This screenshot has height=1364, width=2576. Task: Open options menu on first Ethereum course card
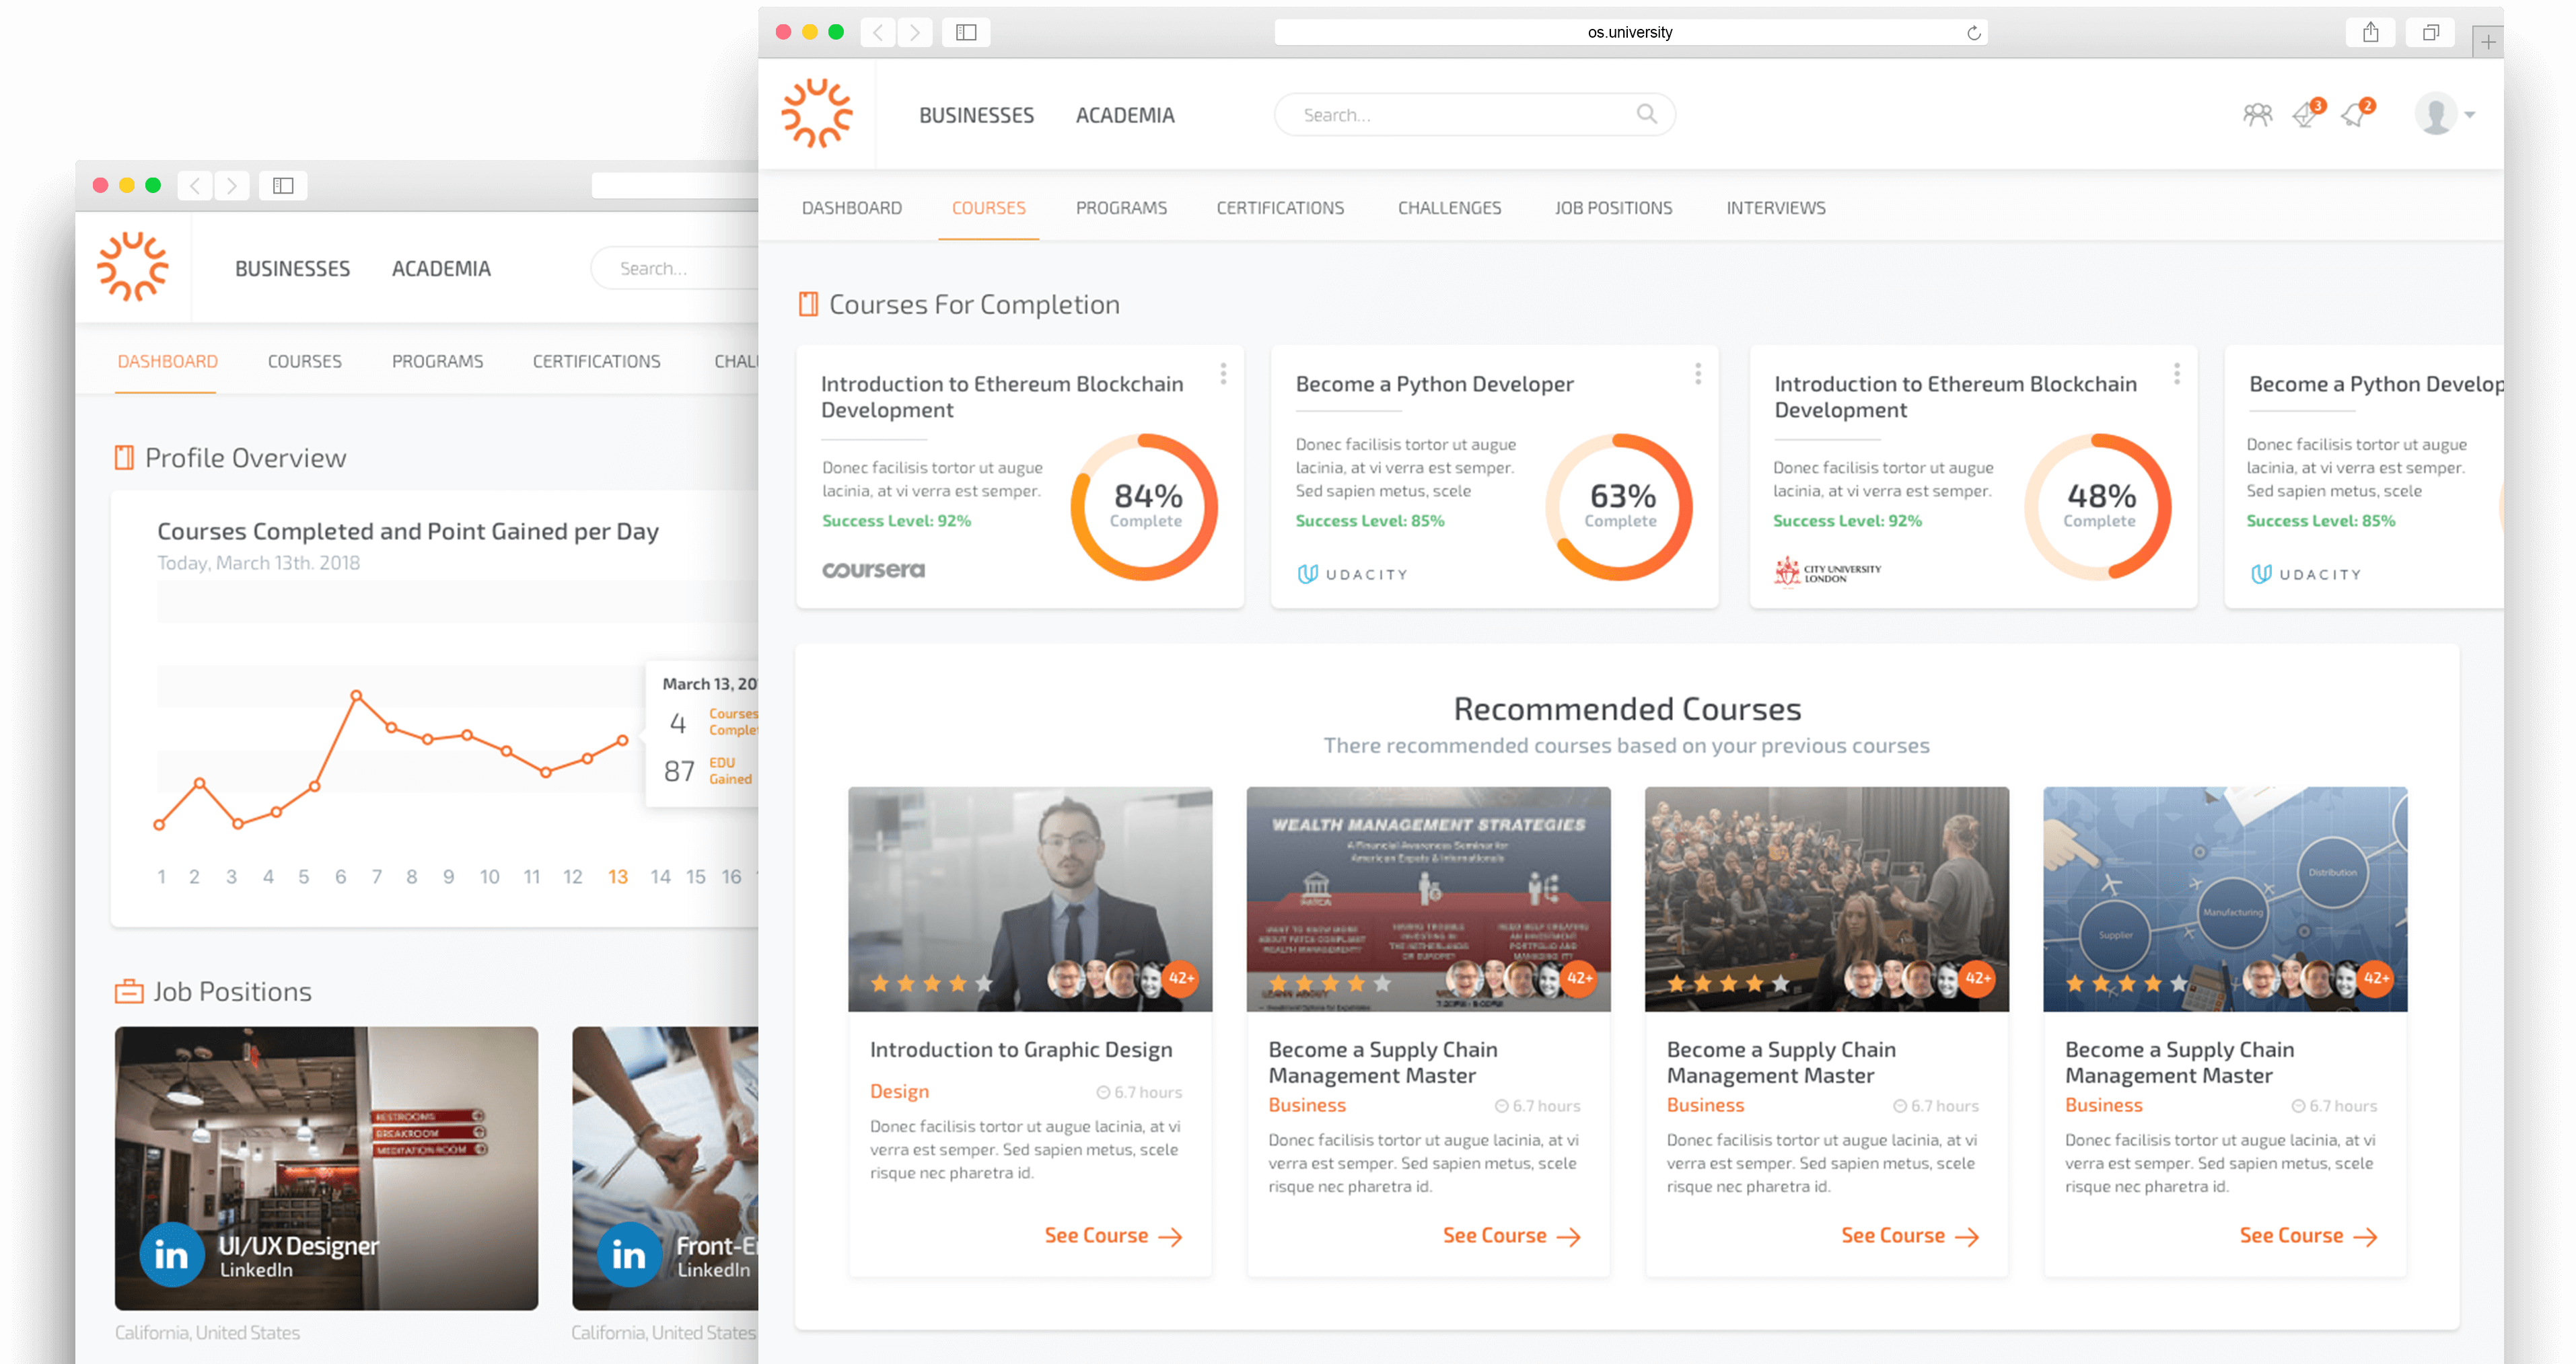[x=1223, y=374]
